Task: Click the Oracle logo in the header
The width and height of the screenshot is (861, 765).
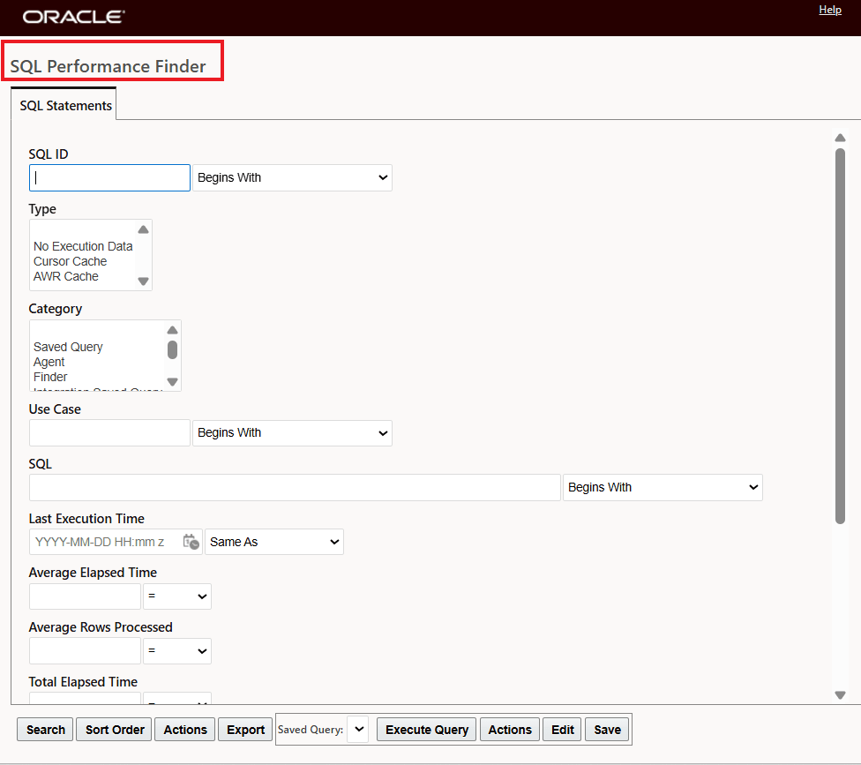Action: pyautogui.click(x=73, y=16)
